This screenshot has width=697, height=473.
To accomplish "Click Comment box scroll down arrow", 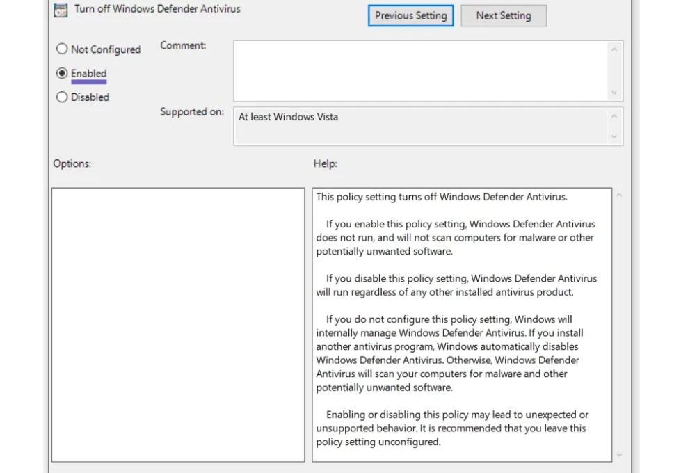I will [x=614, y=93].
